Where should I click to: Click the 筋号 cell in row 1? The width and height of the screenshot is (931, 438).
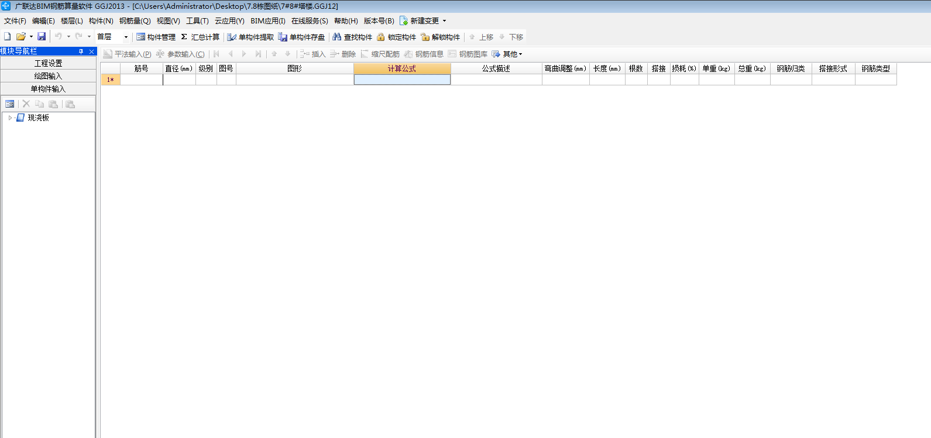[142, 80]
